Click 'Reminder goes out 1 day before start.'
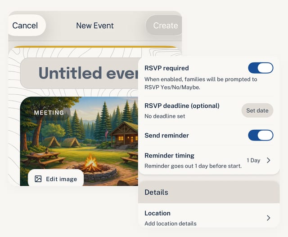This screenshot has height=237, width=288. click(x=193, y=166)
